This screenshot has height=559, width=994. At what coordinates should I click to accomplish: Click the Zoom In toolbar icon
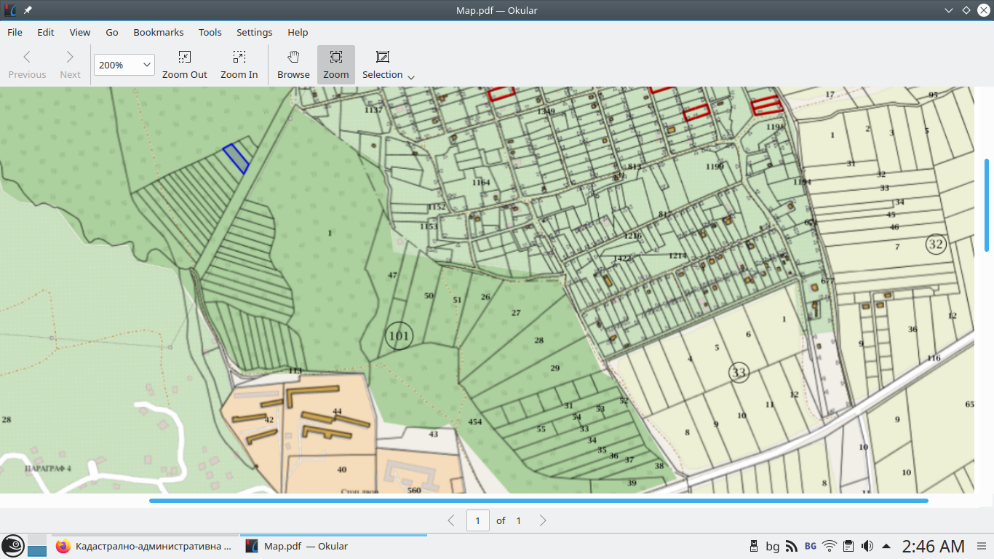pyautogui.click(x=239, y=65)
